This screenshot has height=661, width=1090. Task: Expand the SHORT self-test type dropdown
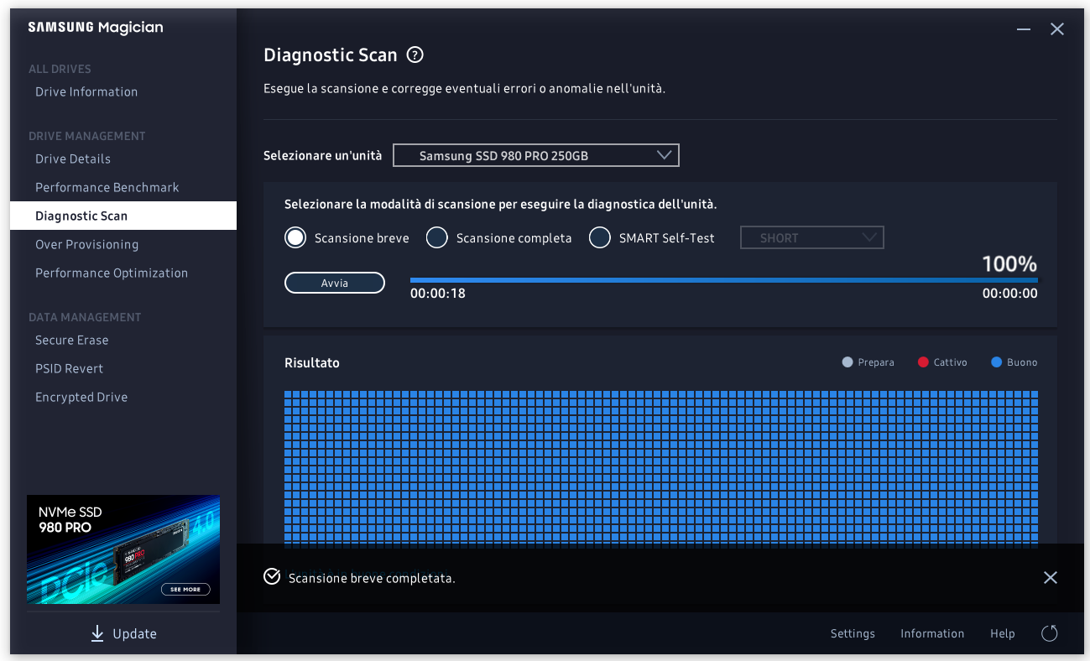811,238
